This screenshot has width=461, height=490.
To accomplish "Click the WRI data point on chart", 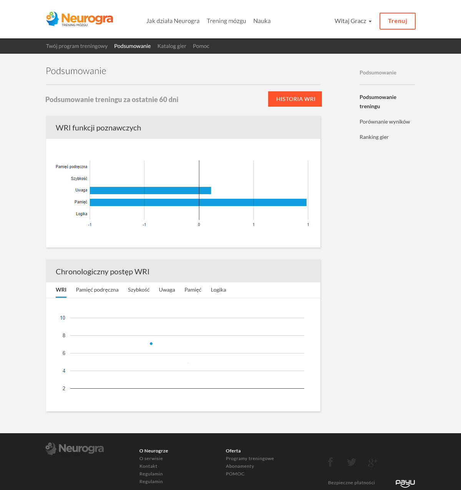I will (151, 344).
